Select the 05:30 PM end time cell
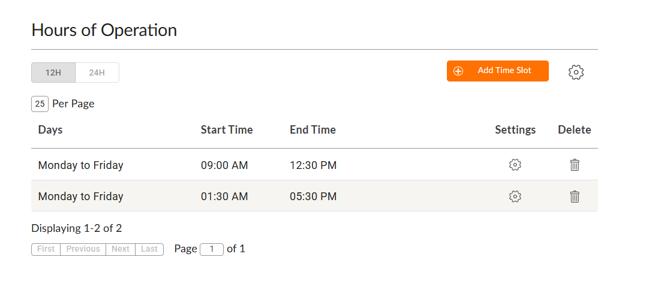The image size is (649, 290). coord(313,196)
